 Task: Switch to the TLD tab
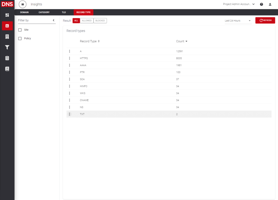pos(64,12)
